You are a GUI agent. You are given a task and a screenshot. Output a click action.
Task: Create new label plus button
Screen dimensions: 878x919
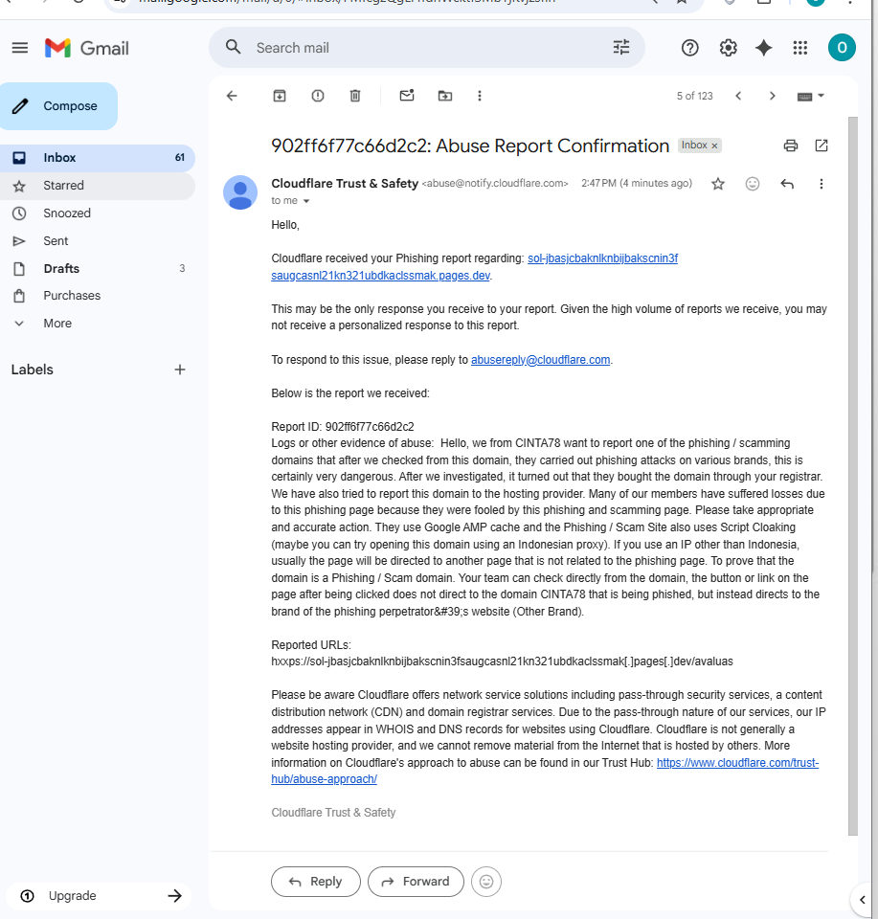(x=180, y=370)
